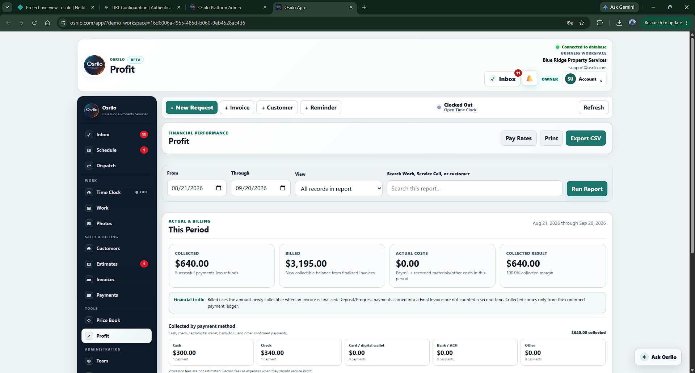Open Inbox in sidebar
Viewport: 695px width, 373px height.
tap(117, 134)
